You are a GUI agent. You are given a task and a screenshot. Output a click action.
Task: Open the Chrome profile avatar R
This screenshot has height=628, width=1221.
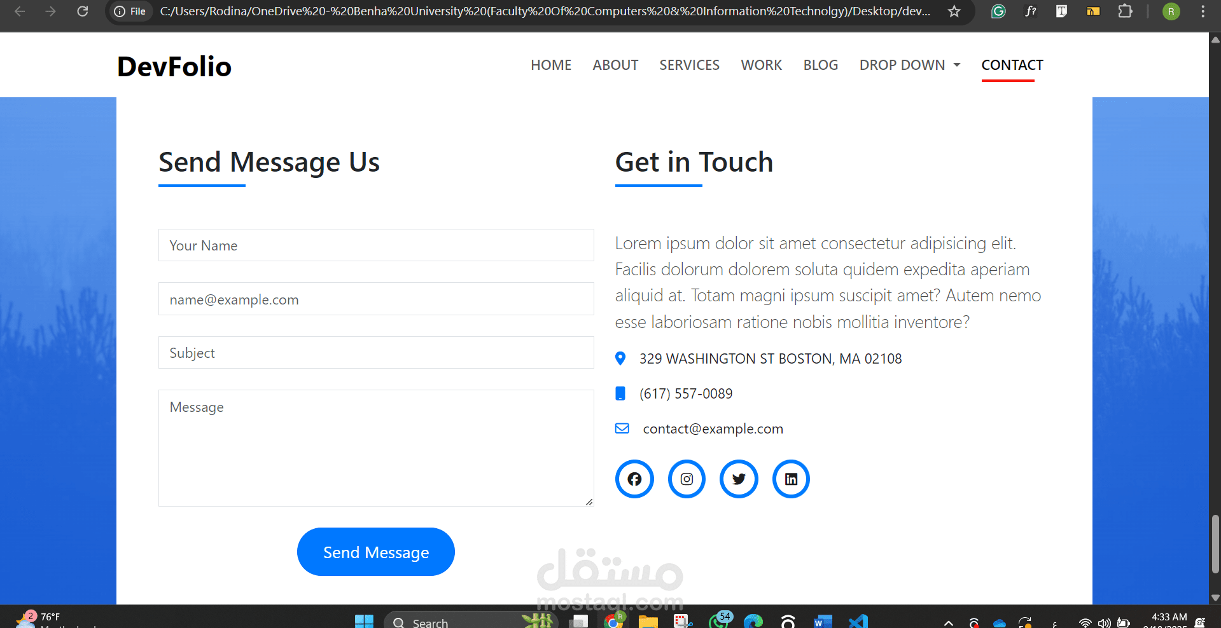point(1171,11)
